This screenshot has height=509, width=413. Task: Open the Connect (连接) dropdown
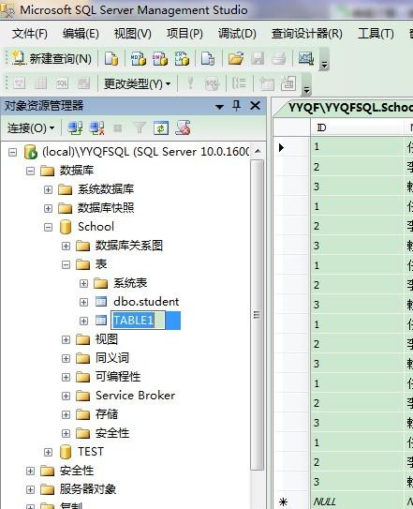31,128
